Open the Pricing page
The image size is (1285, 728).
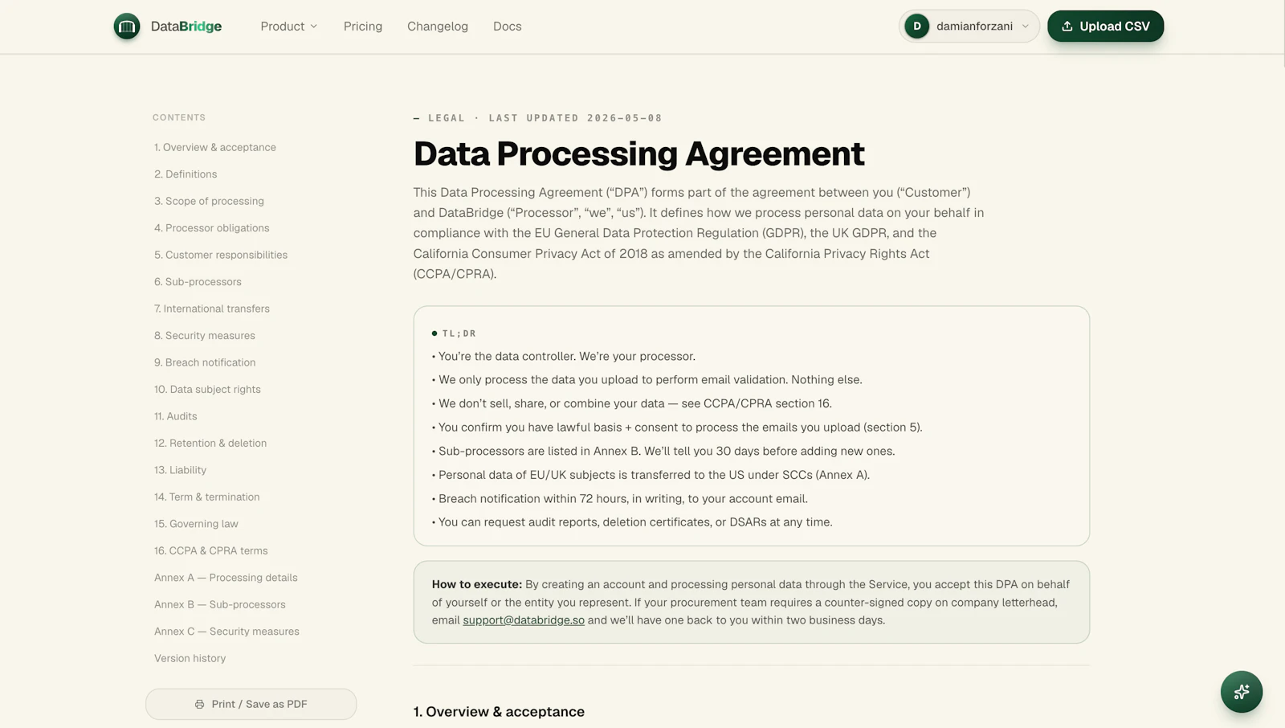click(x=363, y=27)
